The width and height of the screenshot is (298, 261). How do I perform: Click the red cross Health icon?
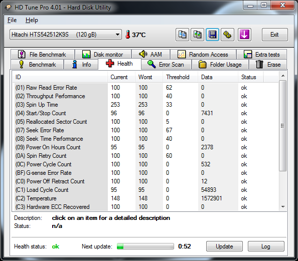pyautogui.click(x=110, y=63)
